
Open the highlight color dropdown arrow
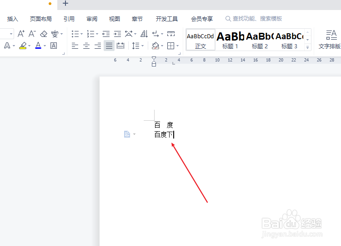coord(30,46)
